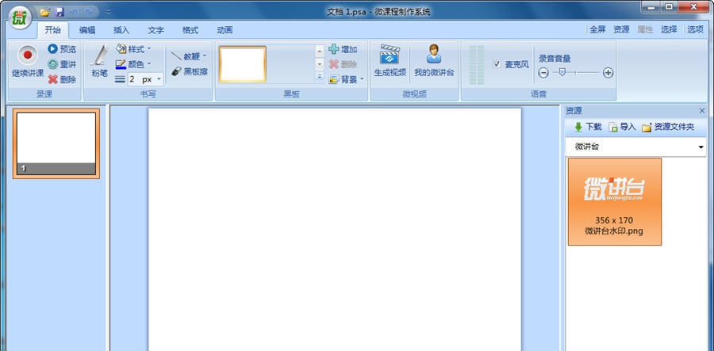Open 资源文件夹 resource folder
714x351 pixels.
(x=669, y=128)
